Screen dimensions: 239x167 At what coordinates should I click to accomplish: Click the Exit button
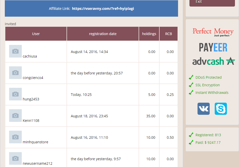click(x=212, y=3)
